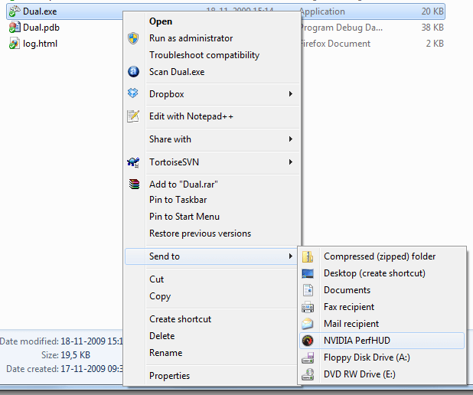Choose Delete from the context menu

[212, 336]
